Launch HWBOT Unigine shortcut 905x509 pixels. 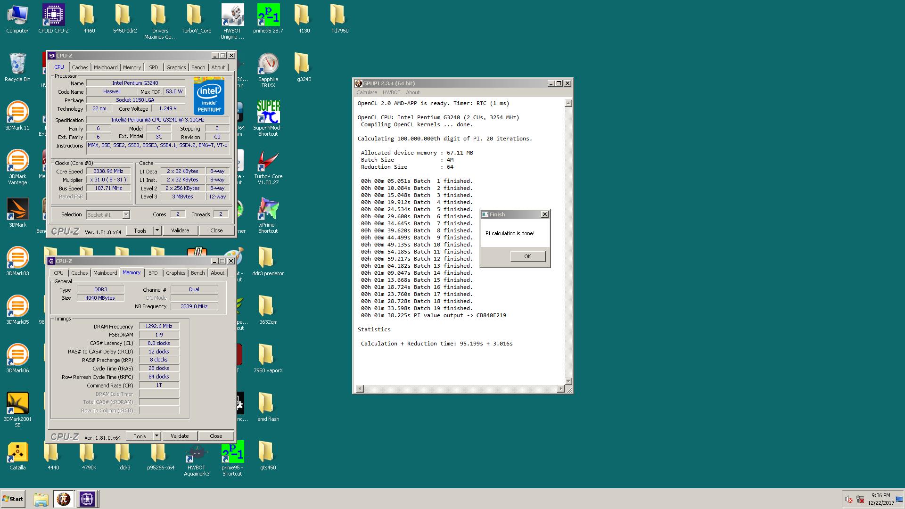[232, 22]
